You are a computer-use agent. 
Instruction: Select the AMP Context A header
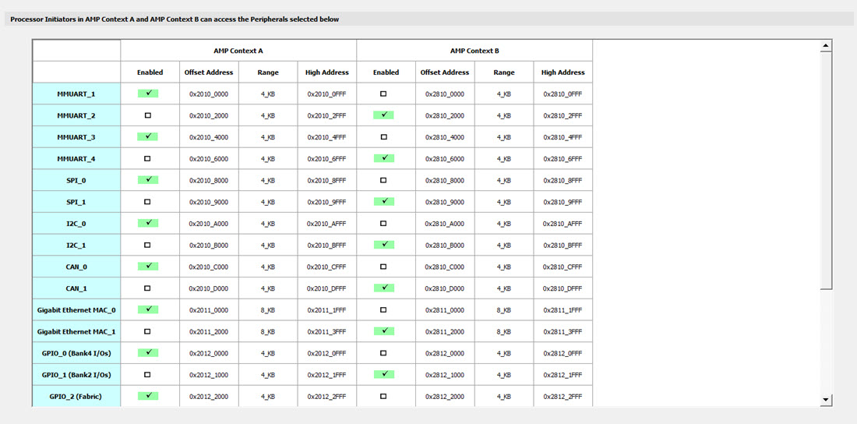coord(238,51)
